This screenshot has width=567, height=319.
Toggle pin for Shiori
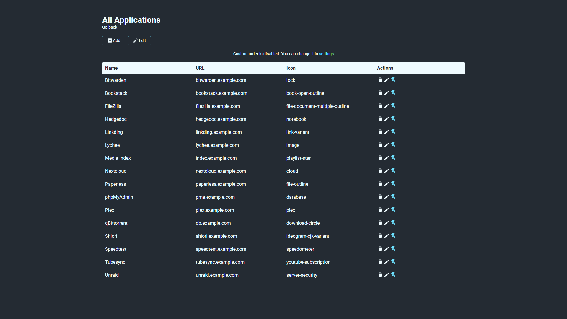tap(393, 236)
